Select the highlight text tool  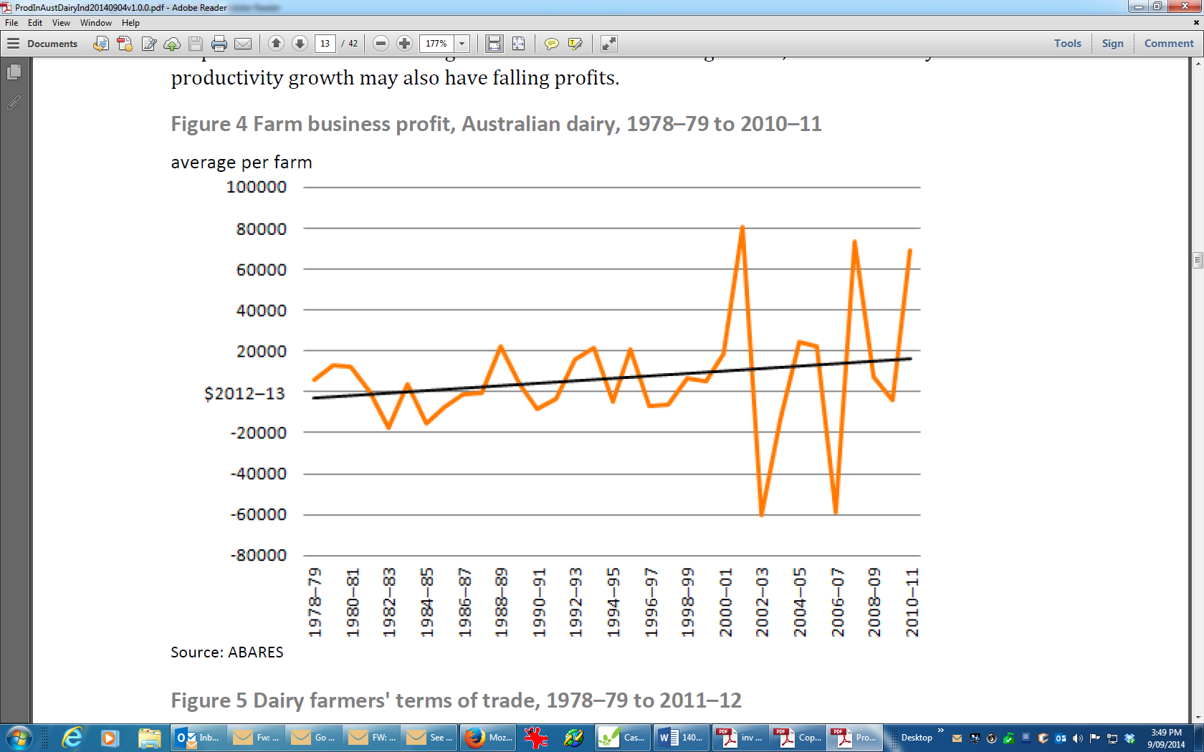click(x=575, y=44)
